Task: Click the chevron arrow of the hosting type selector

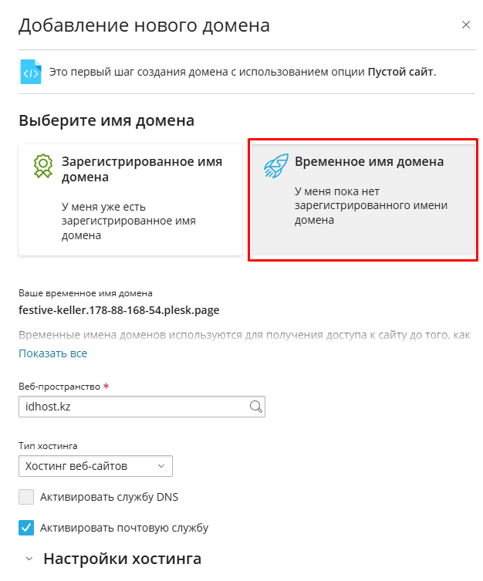Action: 160,466
